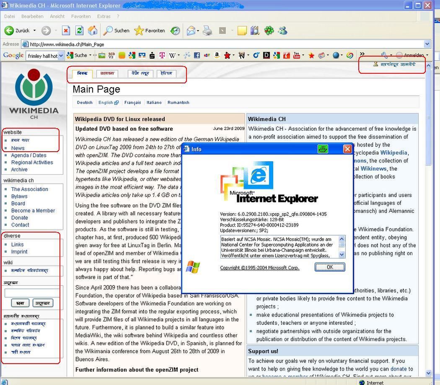Image resolution: width=440 pixels, height=385 pixels.
Task: Expand the Zurück back history dropdown arrow
Action: (x=34, y=31)
